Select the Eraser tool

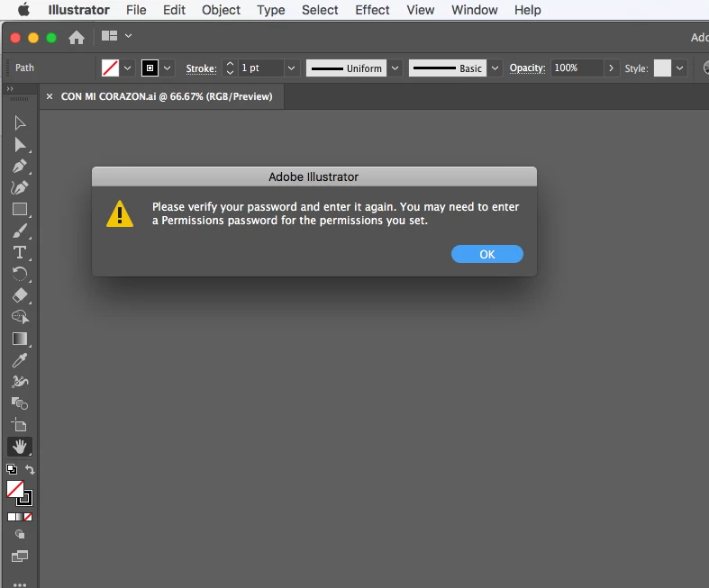click(x=20, y=295)
